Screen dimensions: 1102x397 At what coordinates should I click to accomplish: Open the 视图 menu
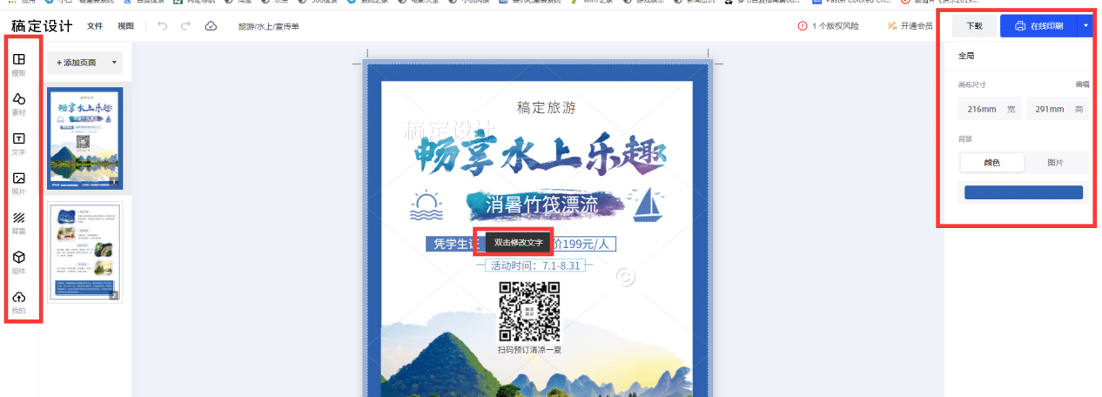point(126,26)
